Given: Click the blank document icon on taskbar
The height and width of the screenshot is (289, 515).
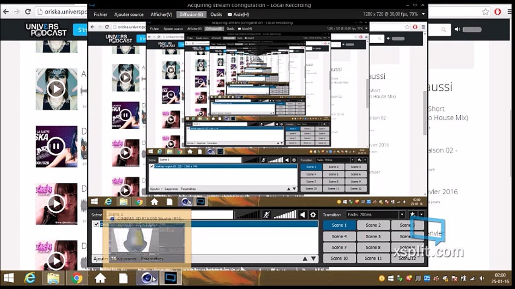Looking at the screenshot, I should click(x=123, y=278).
